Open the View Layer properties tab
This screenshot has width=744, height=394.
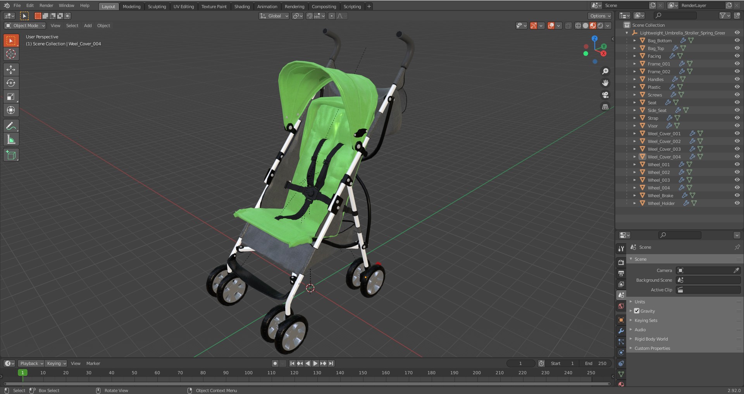[621, 284]
